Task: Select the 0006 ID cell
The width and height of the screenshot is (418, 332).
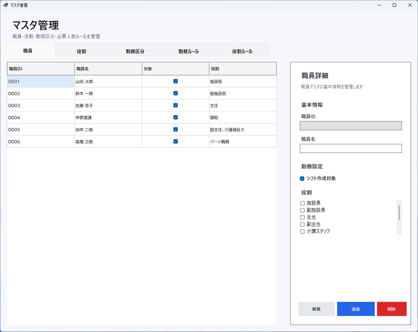Action: tap(41, 141)
